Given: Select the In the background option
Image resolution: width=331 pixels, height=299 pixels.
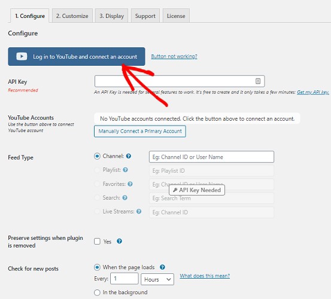Looking at the screenshot, I should pos(97,292).
